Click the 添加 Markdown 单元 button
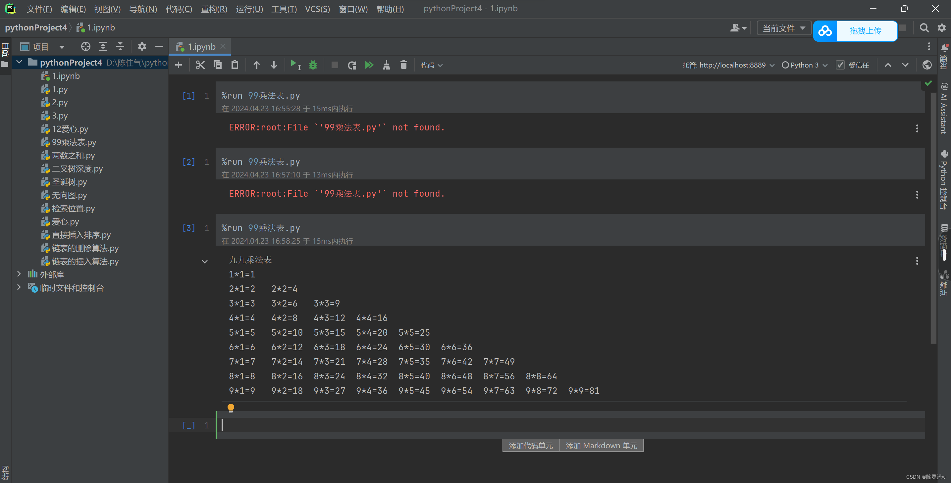This screenshot has width=951, height=483. pos(602,445)
